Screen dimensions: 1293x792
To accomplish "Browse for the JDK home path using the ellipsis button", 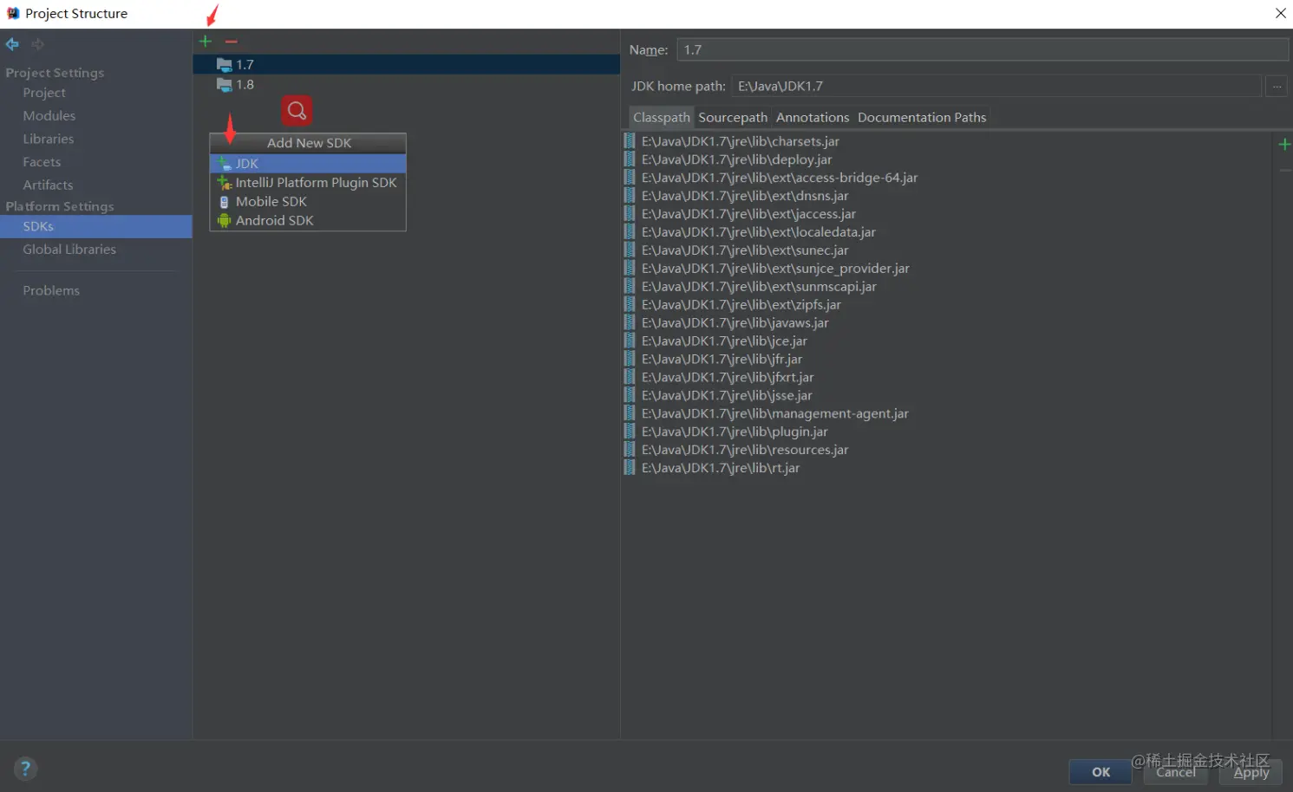I will coord(1277,86).
